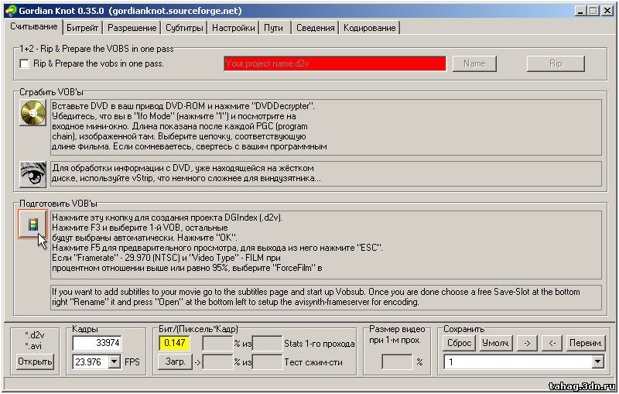Viewport: 619px width, 394px height.
Task: Click the left arrow <- save button
Action: point(552,343)
